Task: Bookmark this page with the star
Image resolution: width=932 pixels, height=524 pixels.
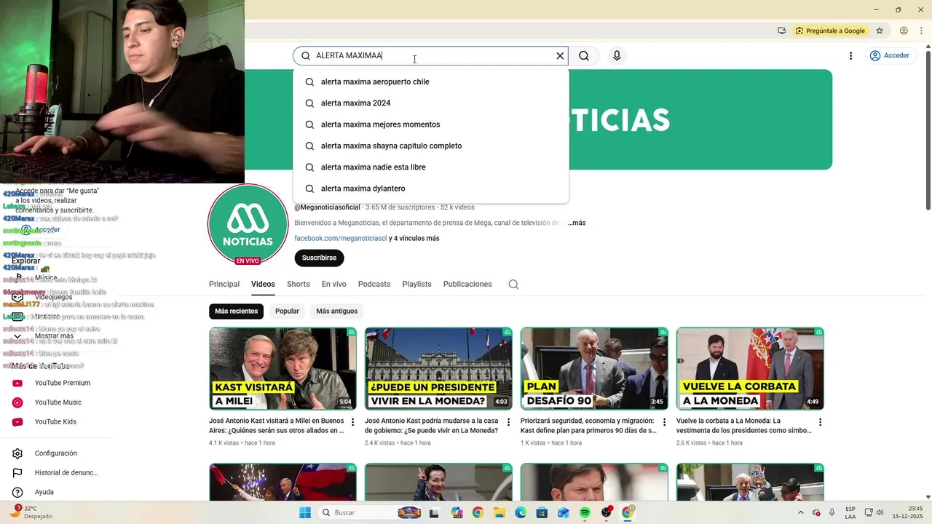Action: coord(880,31)
